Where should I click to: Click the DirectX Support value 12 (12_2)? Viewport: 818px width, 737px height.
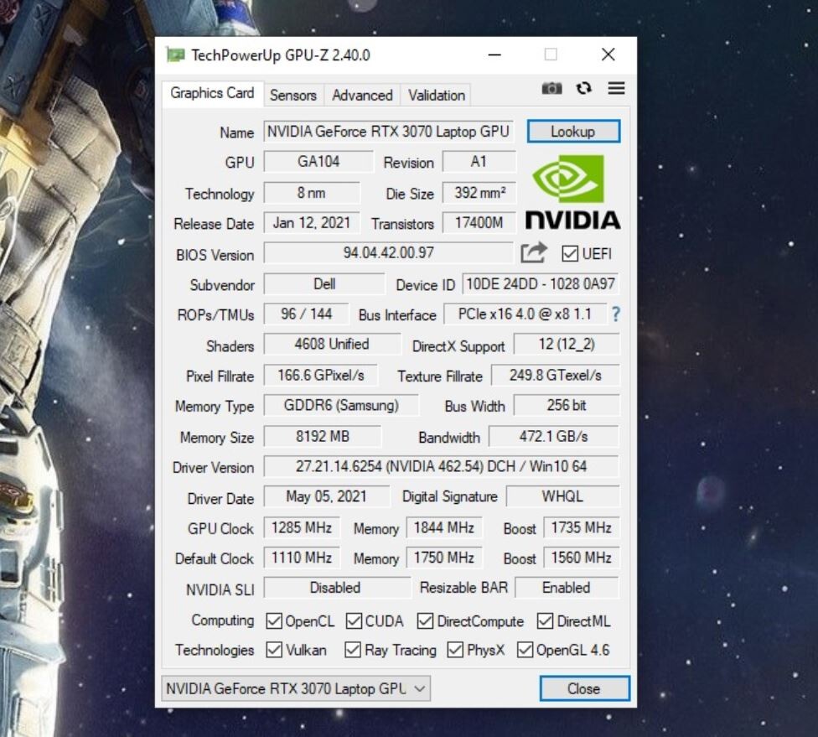click(x=567, y=344)
